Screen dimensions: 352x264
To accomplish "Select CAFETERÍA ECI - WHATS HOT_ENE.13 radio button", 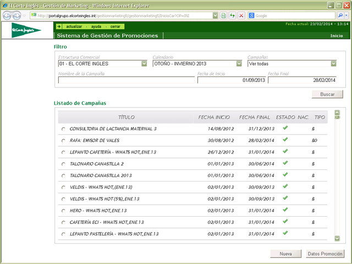I will click(x=63, y=222).
